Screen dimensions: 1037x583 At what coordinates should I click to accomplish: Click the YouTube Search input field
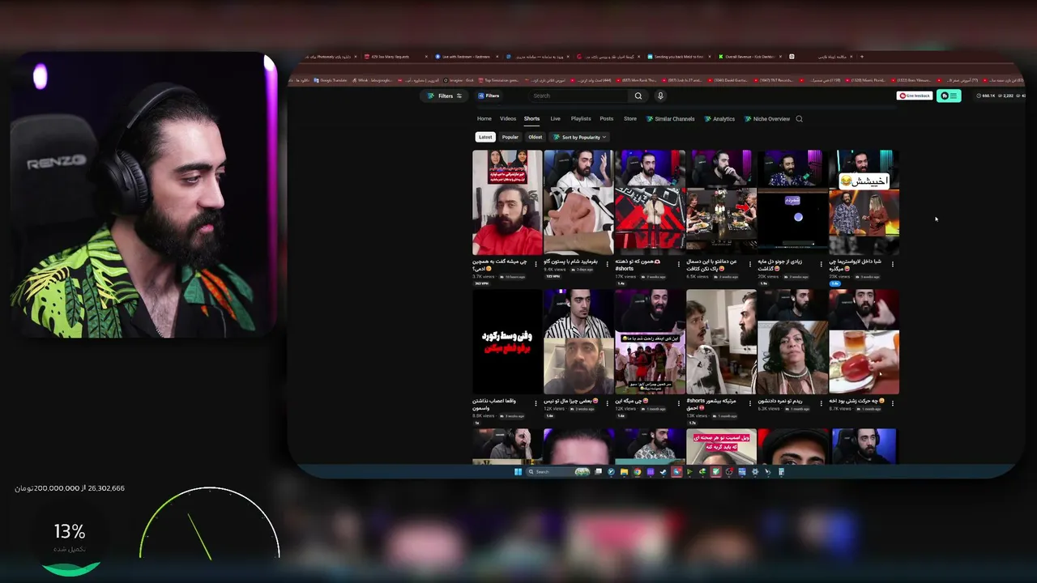(578, 96)
